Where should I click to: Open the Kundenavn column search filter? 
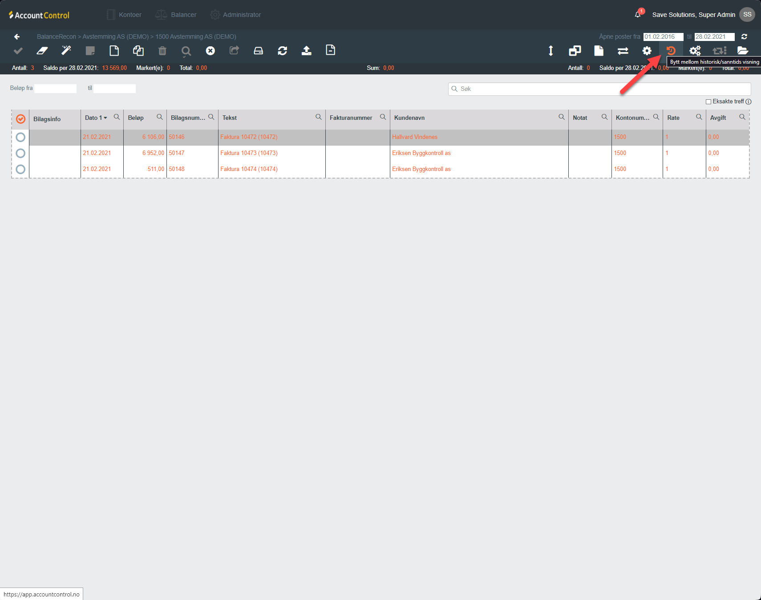(561, 117)
